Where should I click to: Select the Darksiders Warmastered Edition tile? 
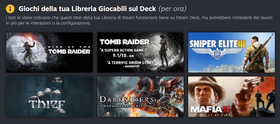tap(140, 97)
